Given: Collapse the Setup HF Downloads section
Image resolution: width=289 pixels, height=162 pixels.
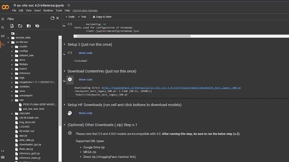Looking at the screenshot, I should tap(65, 104).
